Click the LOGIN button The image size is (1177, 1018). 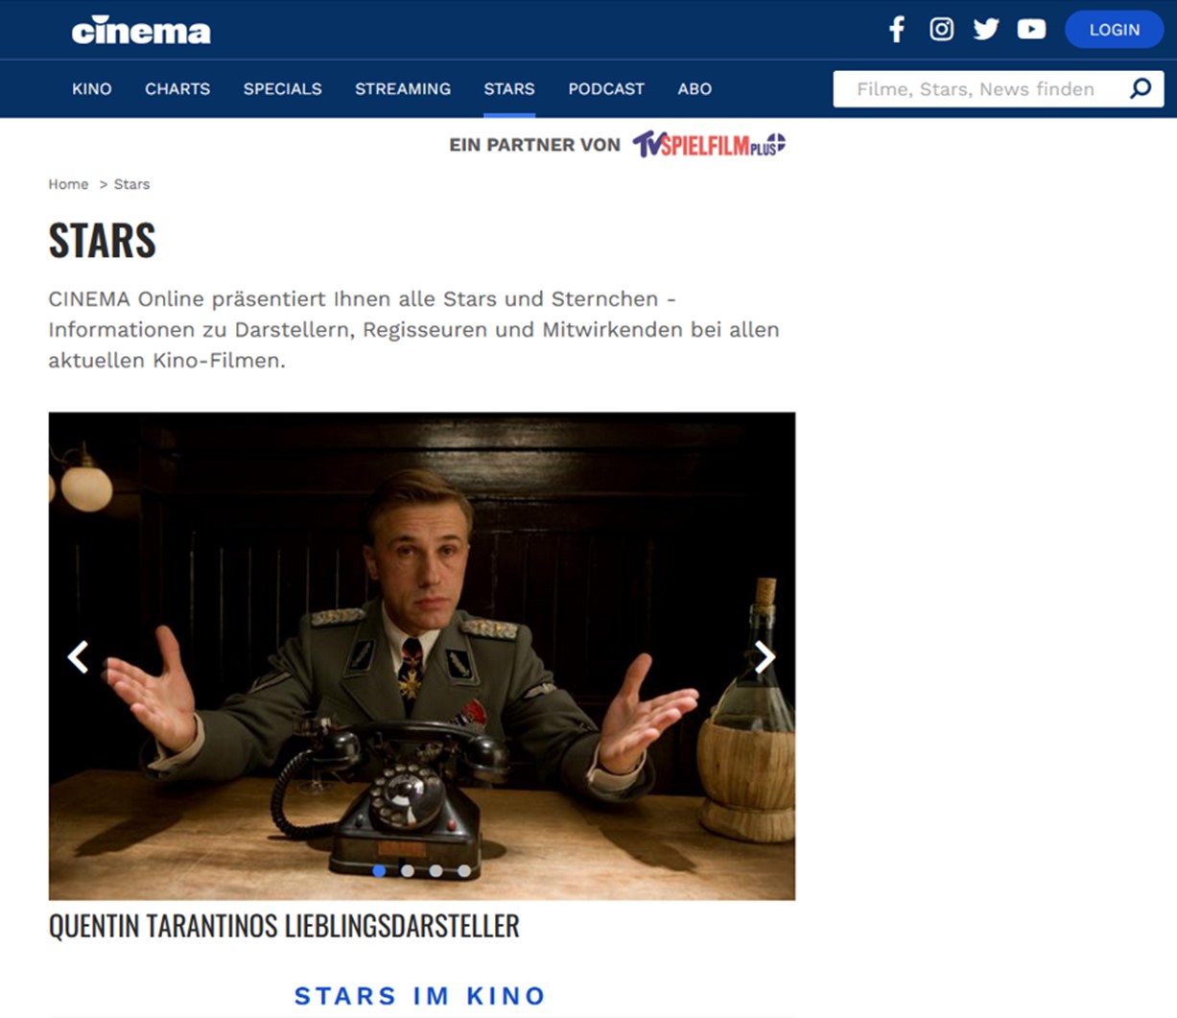(x=1115, y=30)
